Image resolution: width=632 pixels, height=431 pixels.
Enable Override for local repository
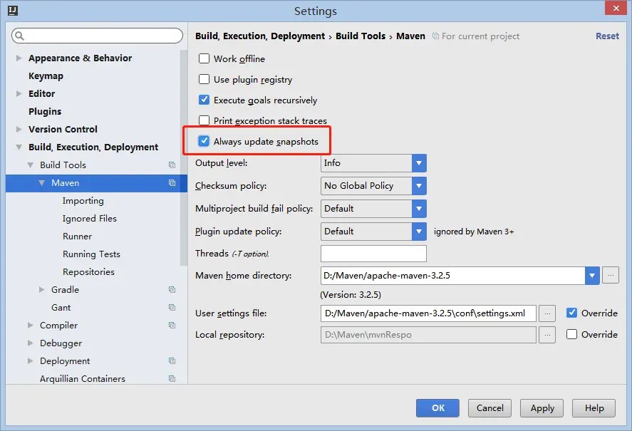coord(570,334)
